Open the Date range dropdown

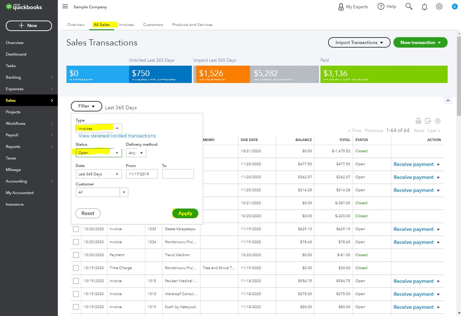point(99,174)
